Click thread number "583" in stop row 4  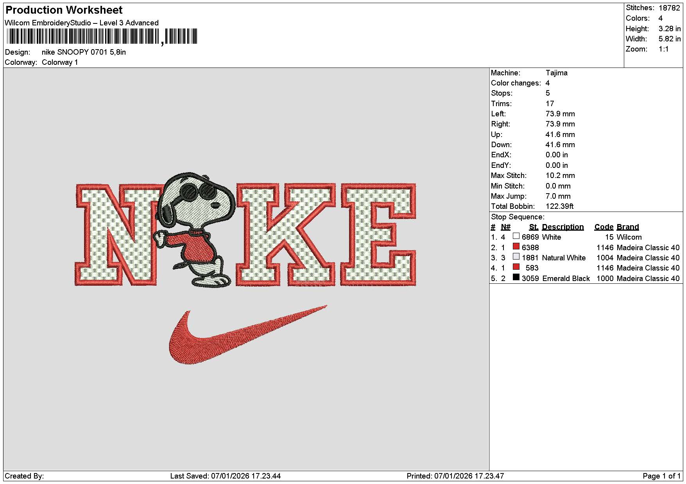(532, 268)
